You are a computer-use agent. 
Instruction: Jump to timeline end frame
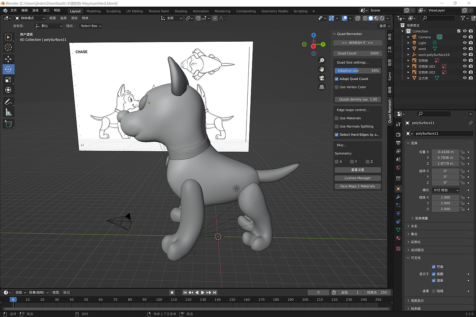click(215, 292)
